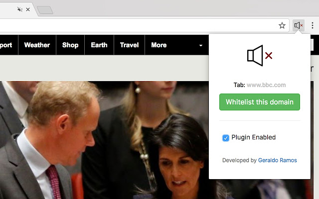319x199 pixels.
Task: Open the More navigation menu
Action: click(159, 45)
